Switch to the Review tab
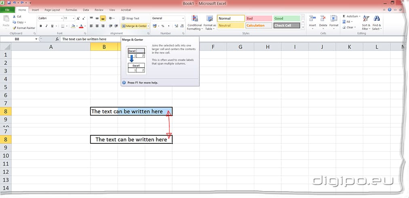This screenshot has height=198, width=409. click(x=99, y=10)
